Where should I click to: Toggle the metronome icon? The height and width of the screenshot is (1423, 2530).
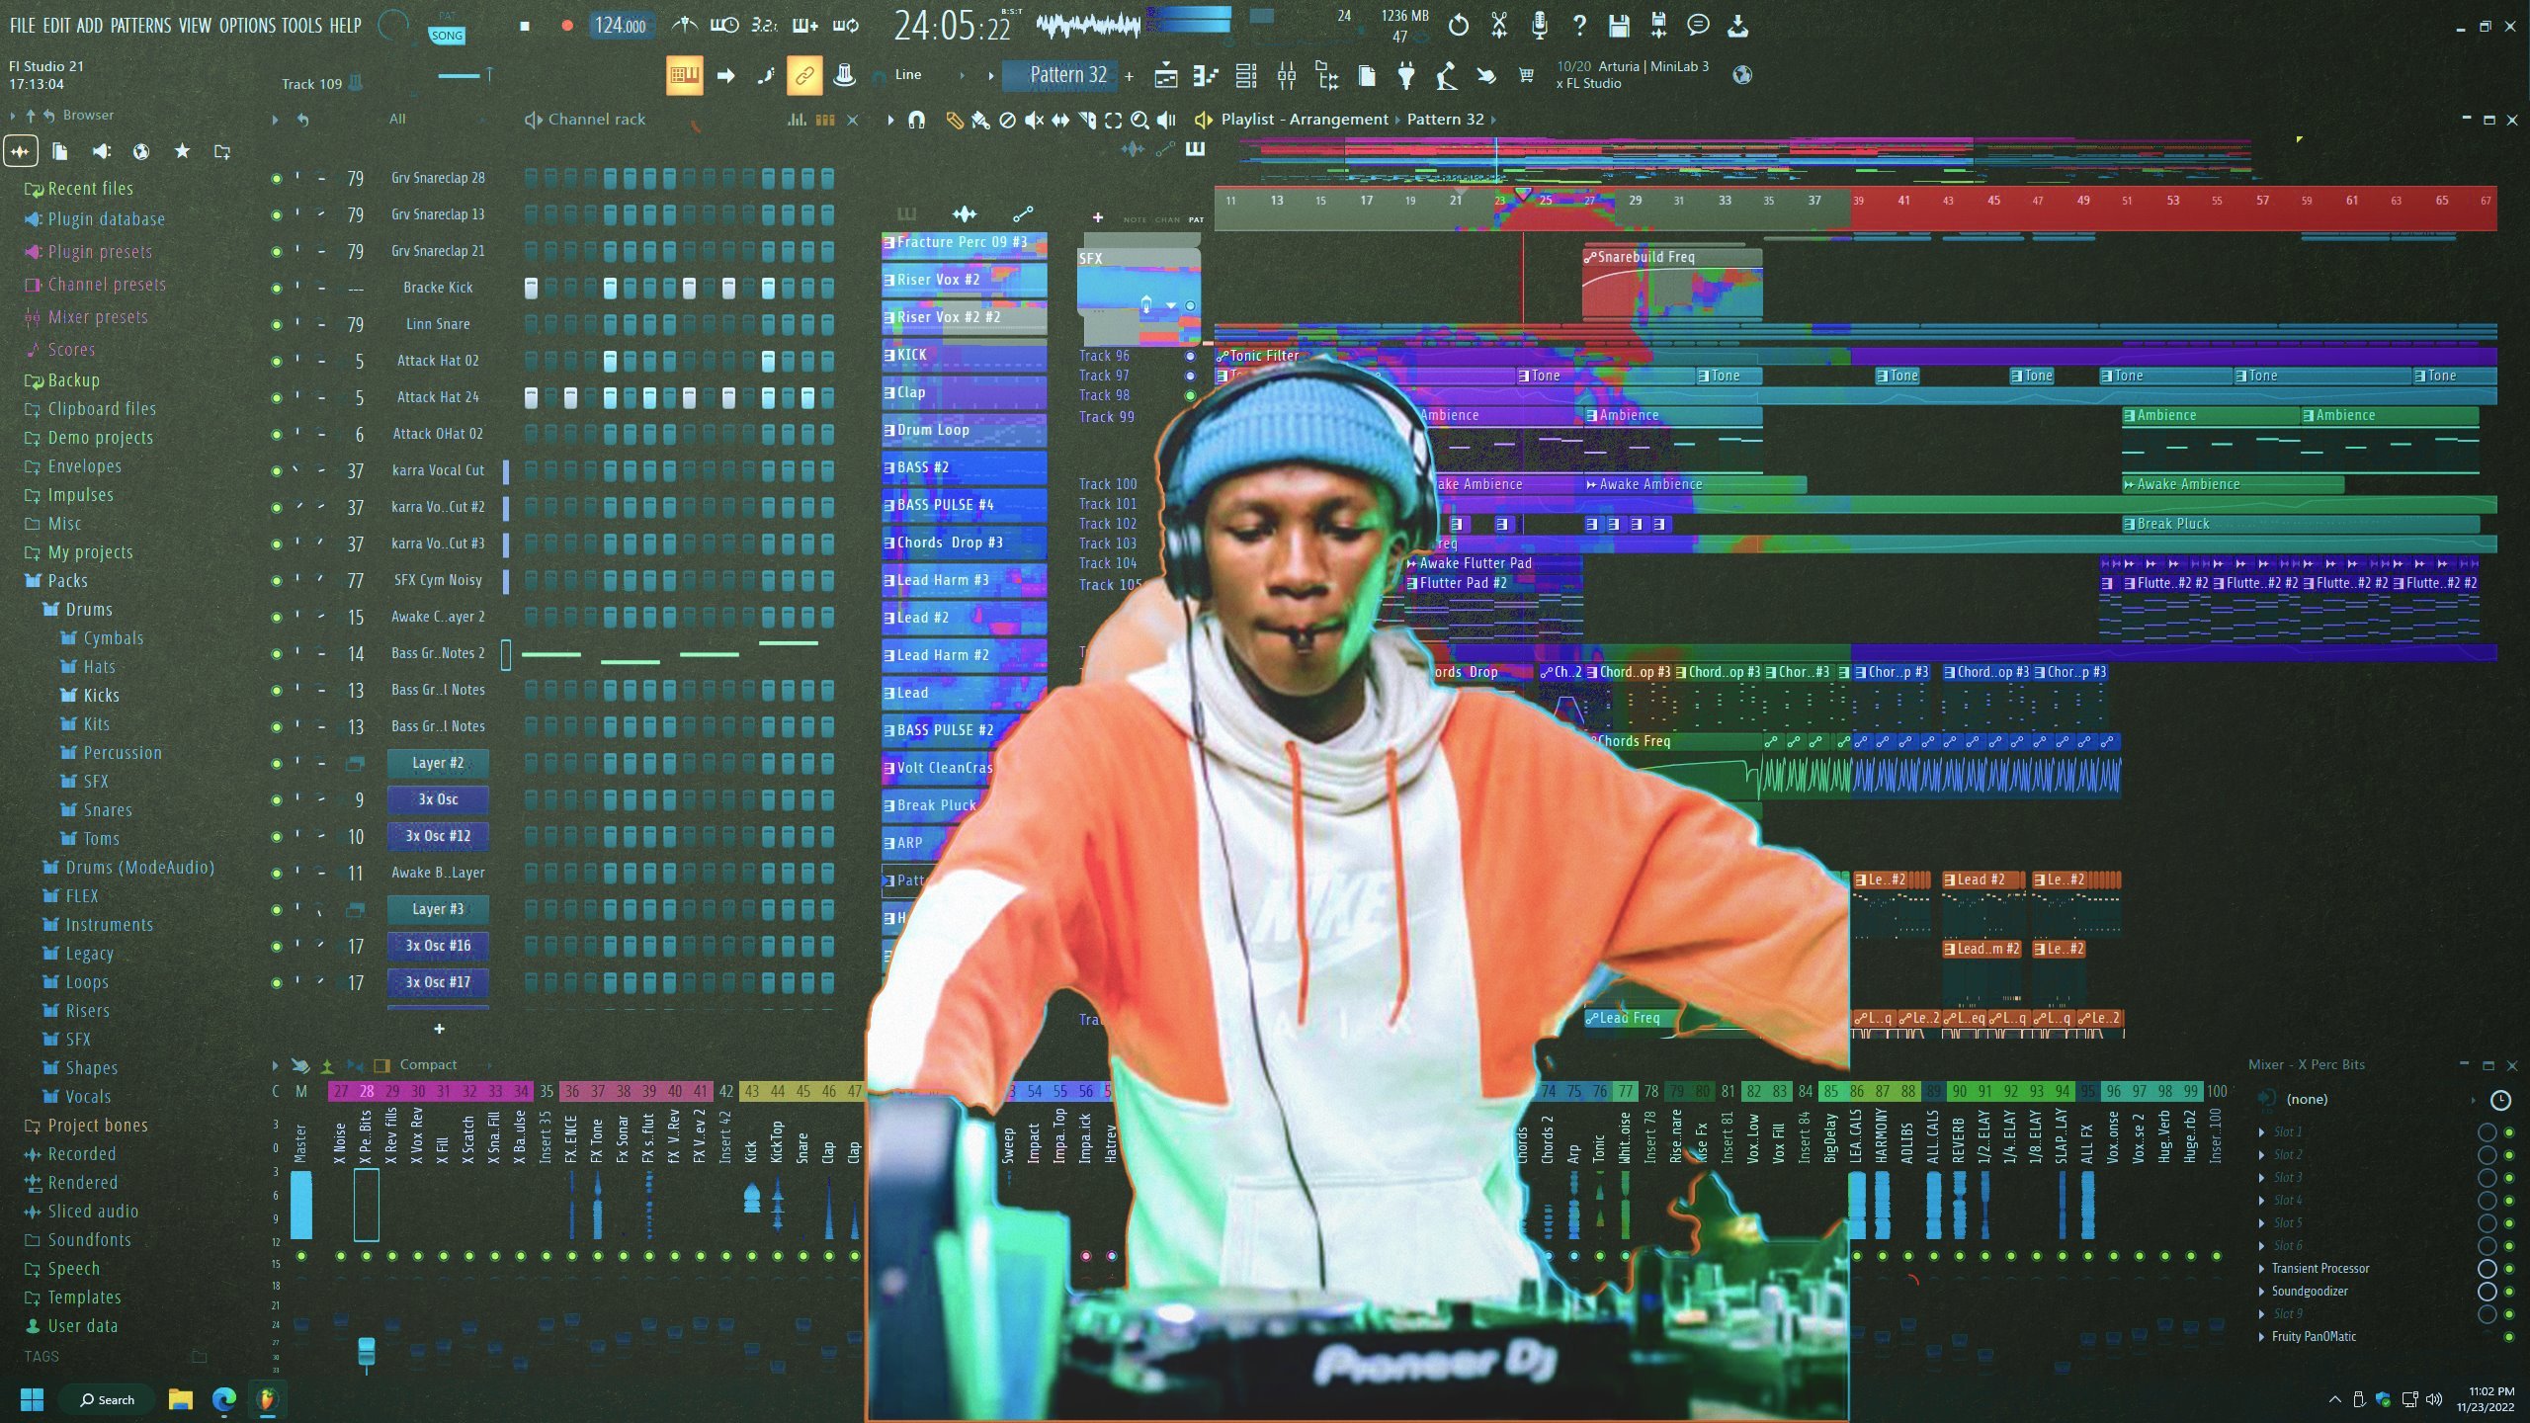click(x=684, y=26)
